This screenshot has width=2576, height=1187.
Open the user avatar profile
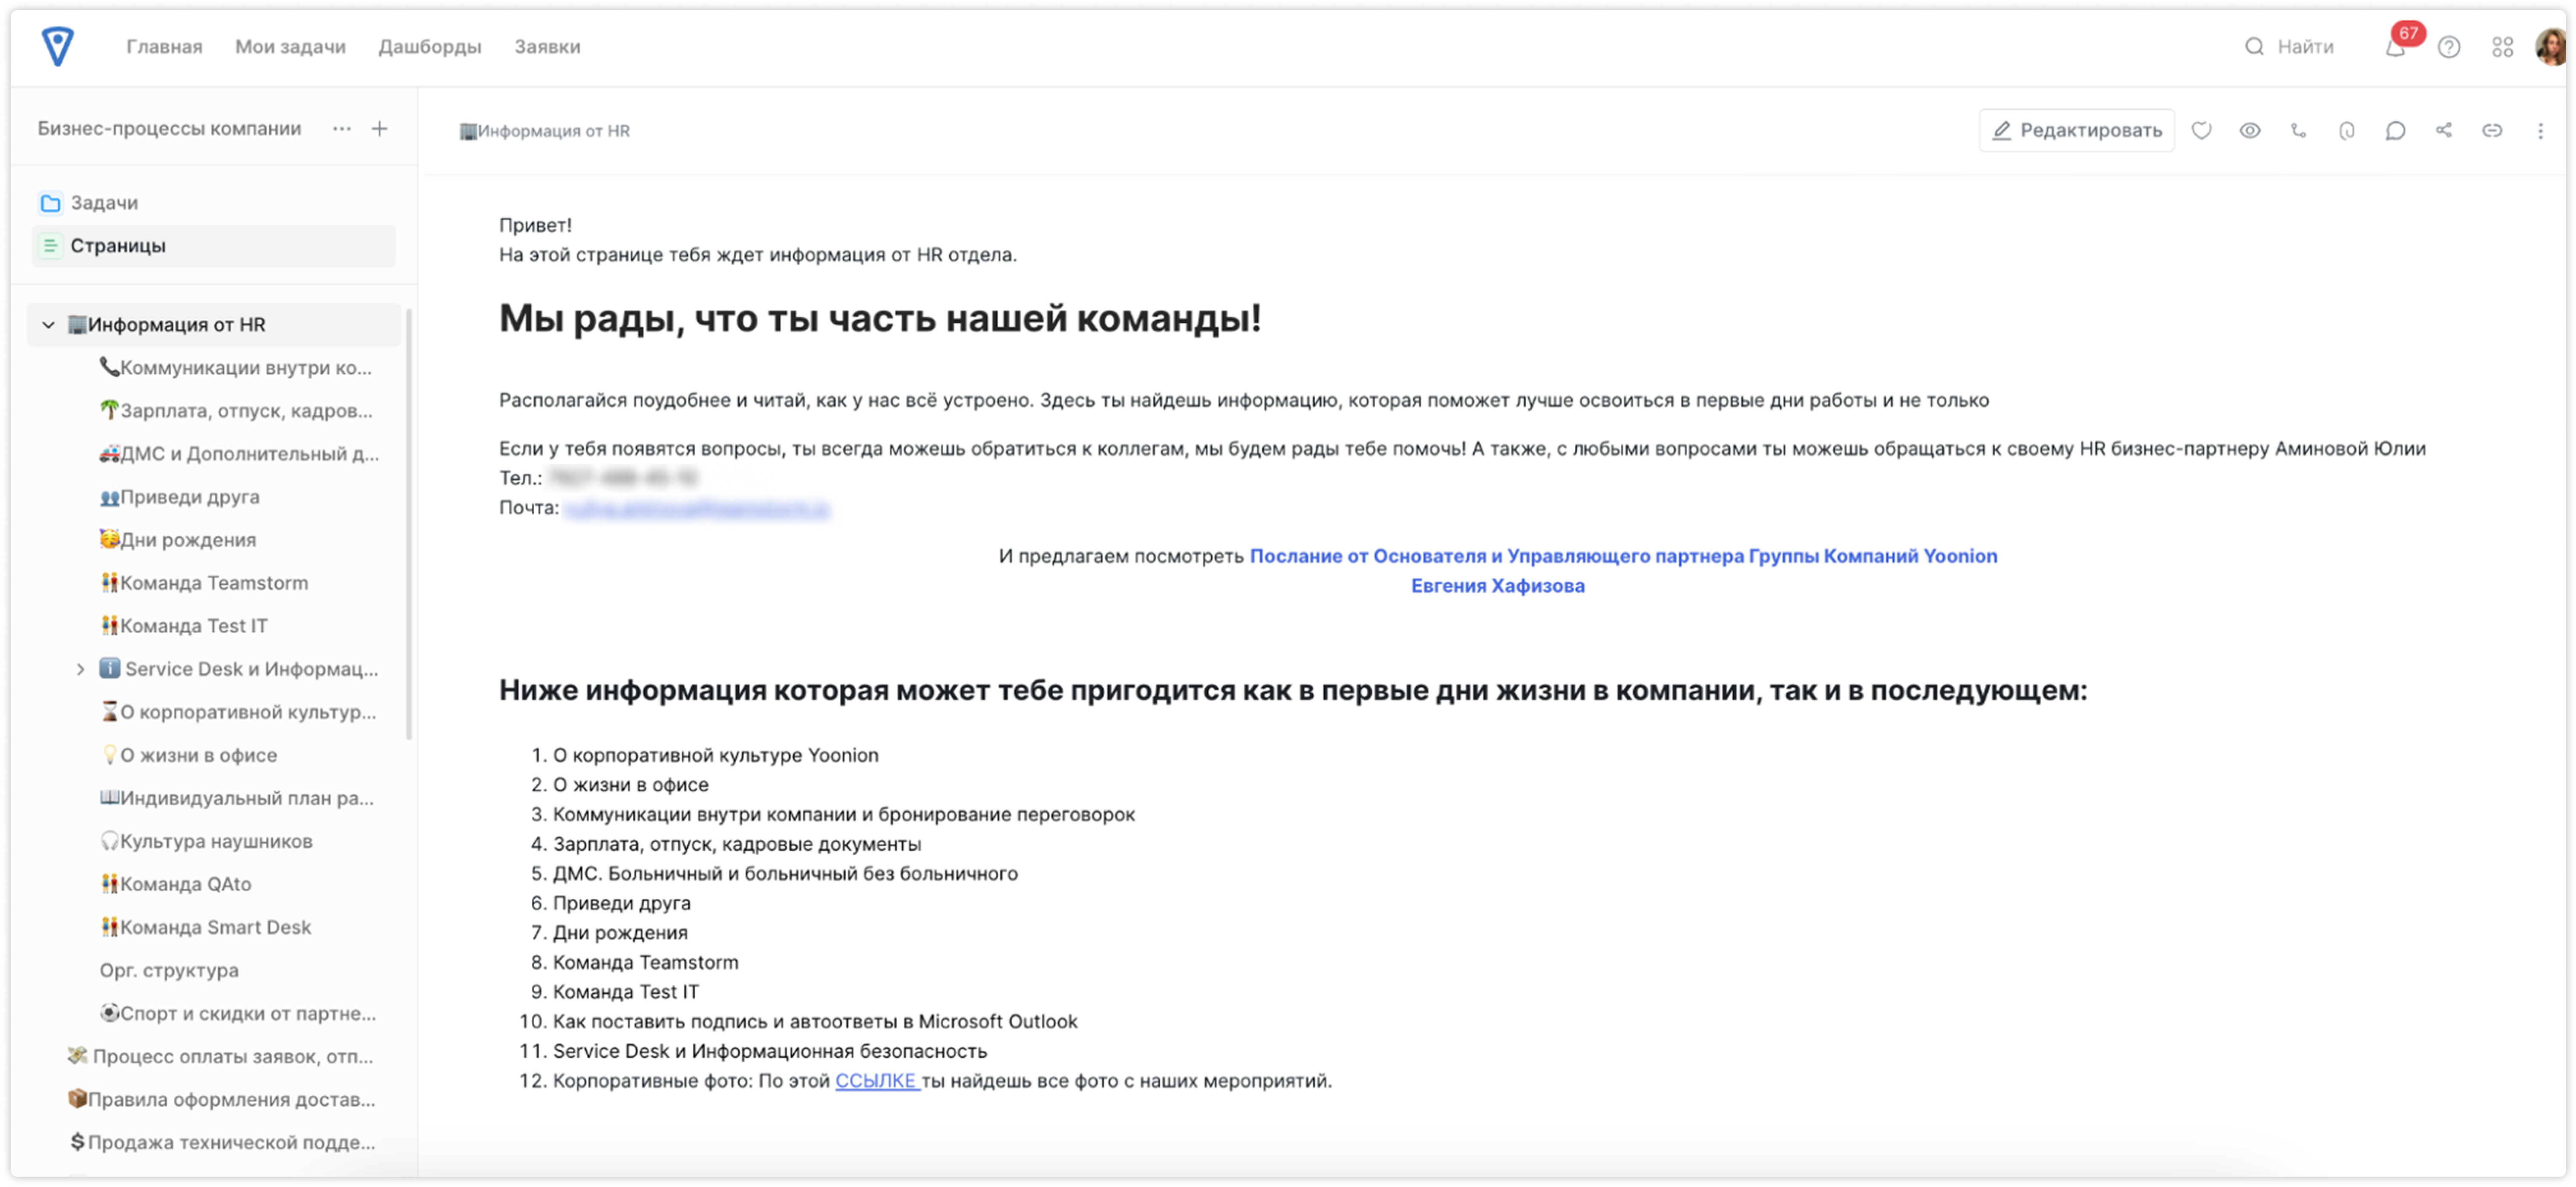click(x=2551, y=47)
